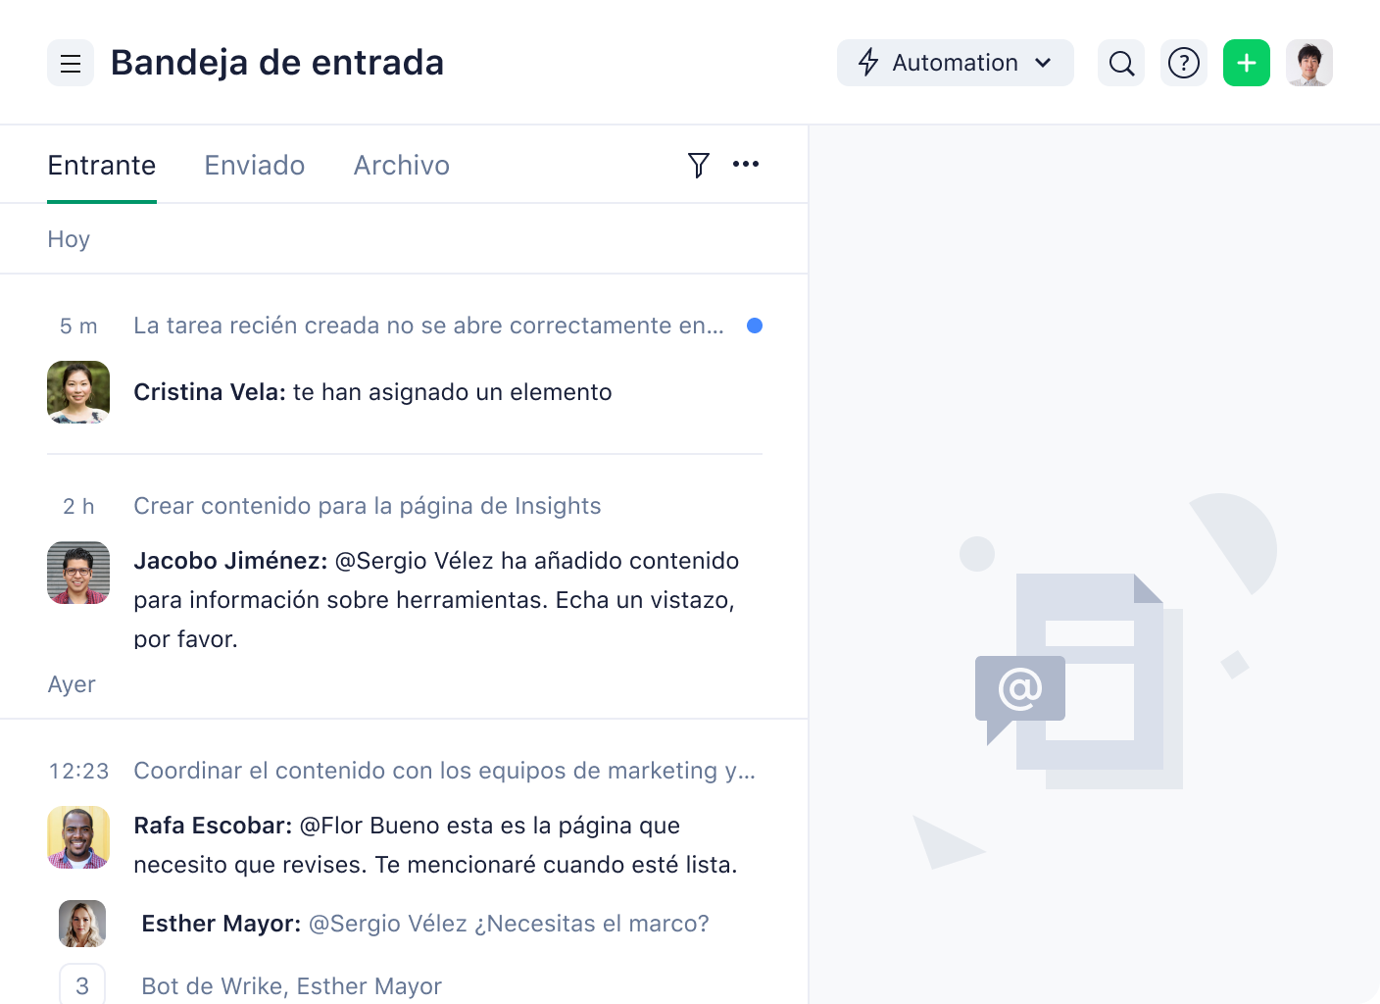
Task: Click the '2 h' timestamp
Action: point(78,506)
